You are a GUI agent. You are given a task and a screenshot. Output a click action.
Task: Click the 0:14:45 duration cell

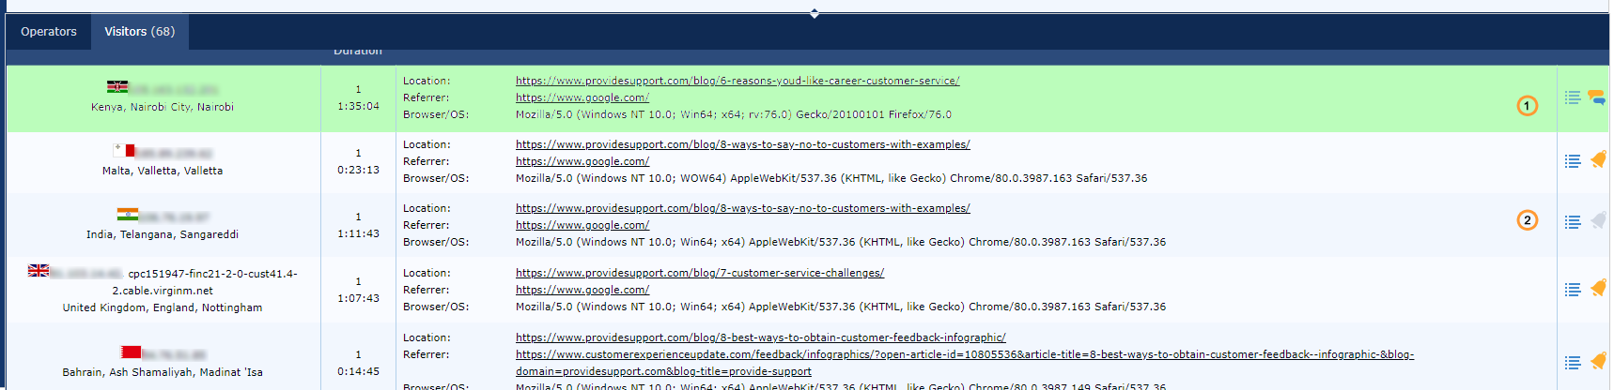pos(358,371)
